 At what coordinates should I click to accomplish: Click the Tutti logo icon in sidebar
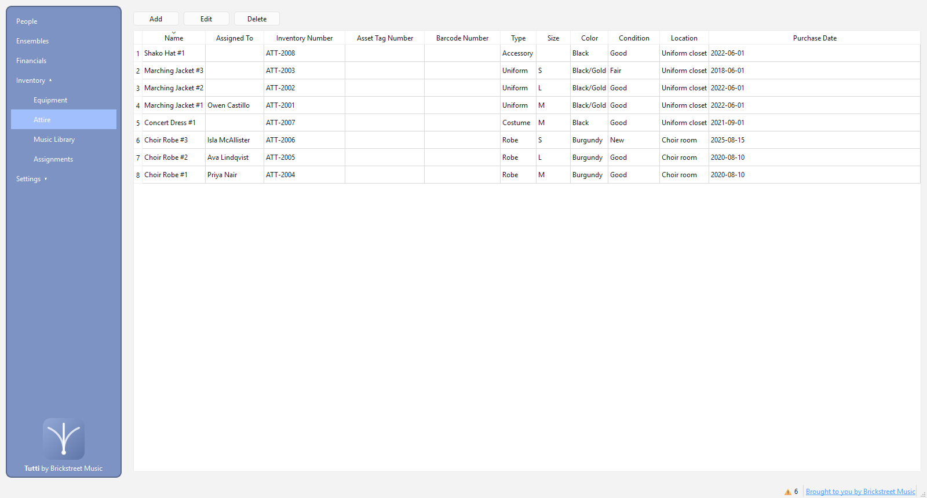(64, 438)
